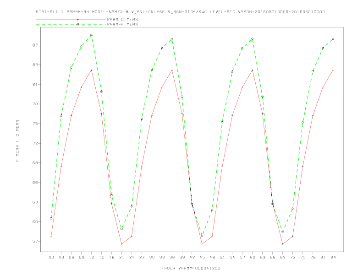This screenshot has width=363, height=280.
Task: Click y-axis tick label 69
Action: [x=35, y=162]
